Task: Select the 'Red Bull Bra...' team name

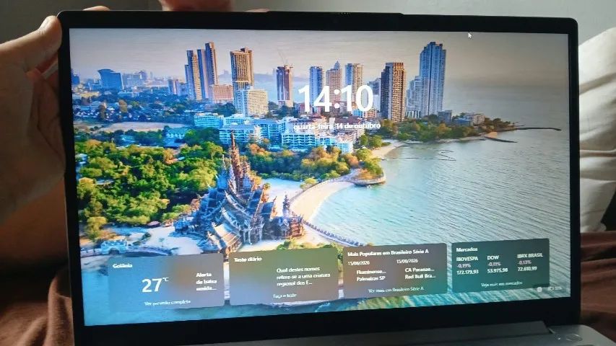Action: pos(420,276)
